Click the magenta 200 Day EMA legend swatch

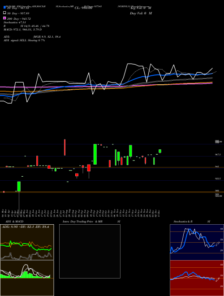pyautogui.click(x=4, y=18)
